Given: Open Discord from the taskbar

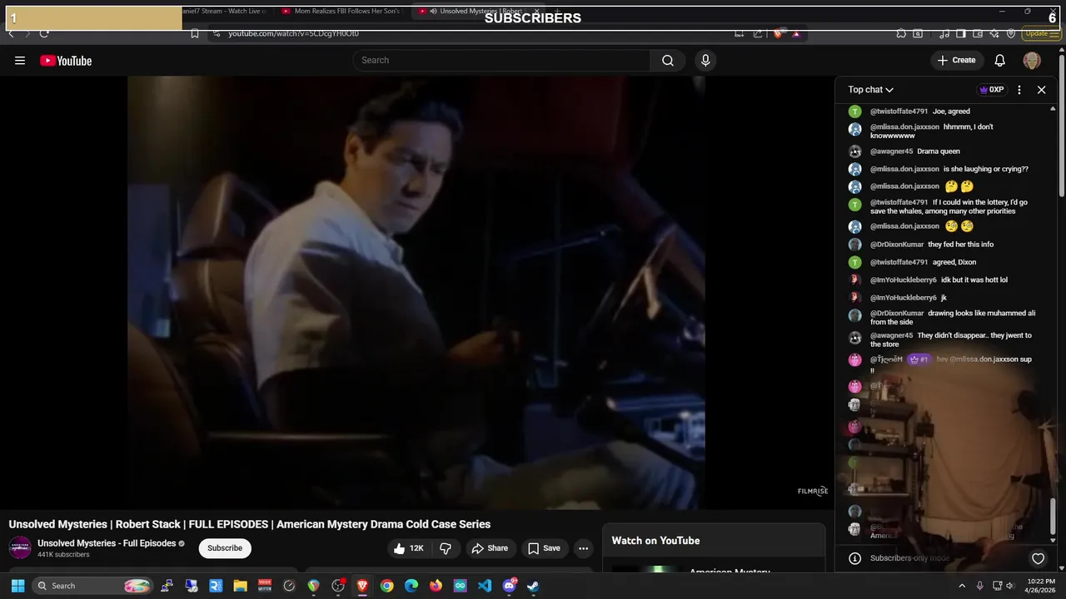Looking at the screenshot, I should [509, 586].
